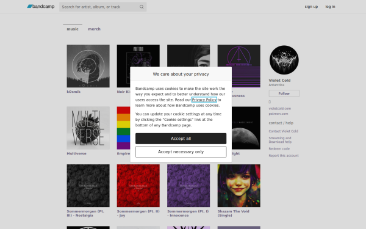
Task: Open the Shazam The Void single cover
Action: tap(239, 186)
